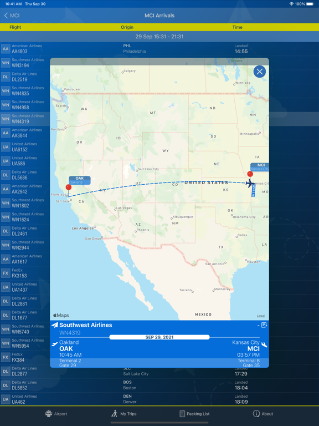Tap the AA airline badge for AA4803
The image size is (319, 426).
point(6,49)
